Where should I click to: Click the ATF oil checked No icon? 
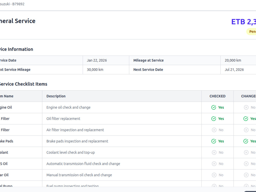(214, 164)
